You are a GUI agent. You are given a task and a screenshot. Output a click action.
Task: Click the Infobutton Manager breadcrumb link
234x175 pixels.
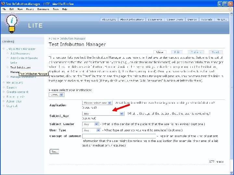click(x=73, y=39)
